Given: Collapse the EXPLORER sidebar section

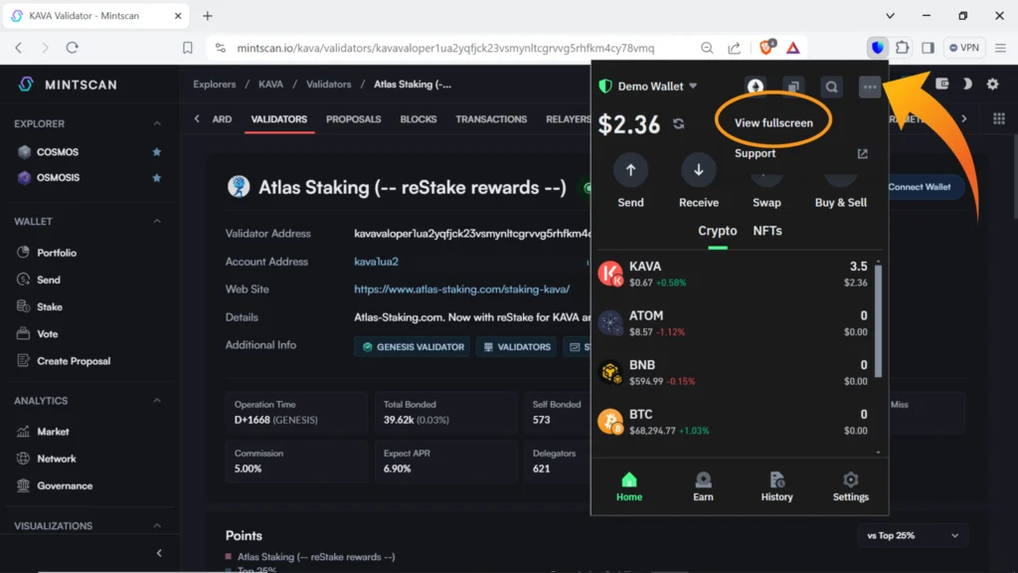Looking at the screenshot, I should [x=156, y=123].
